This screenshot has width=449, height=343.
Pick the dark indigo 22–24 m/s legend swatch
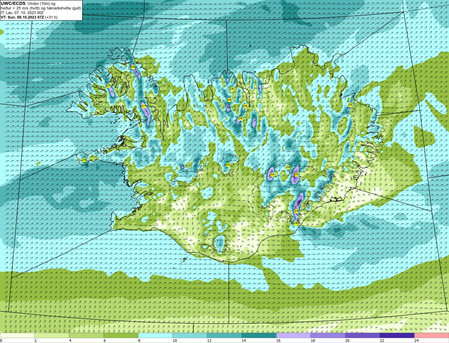(x=397, y=336)
